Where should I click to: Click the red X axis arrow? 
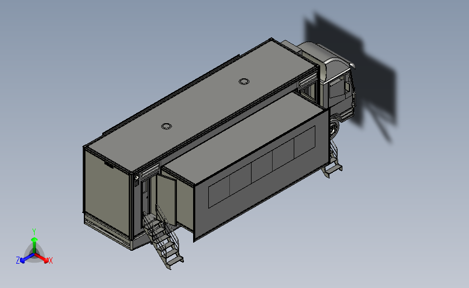(42, 258)
